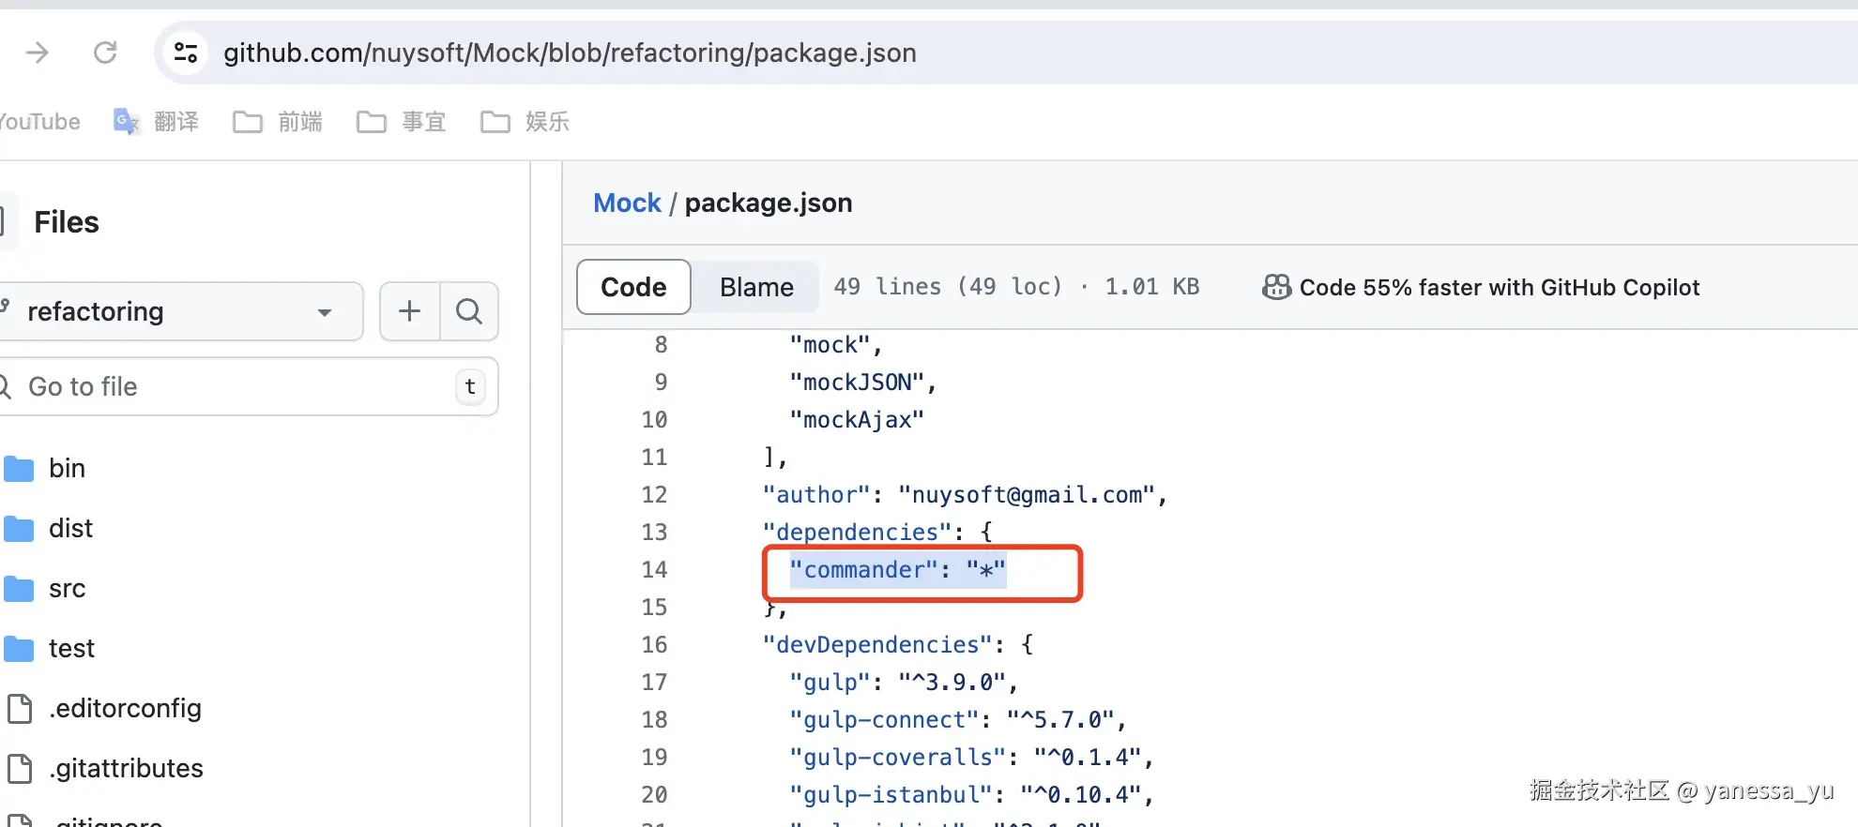Click the URL in the address bar

pyautogui.click(x=570, y=53)
